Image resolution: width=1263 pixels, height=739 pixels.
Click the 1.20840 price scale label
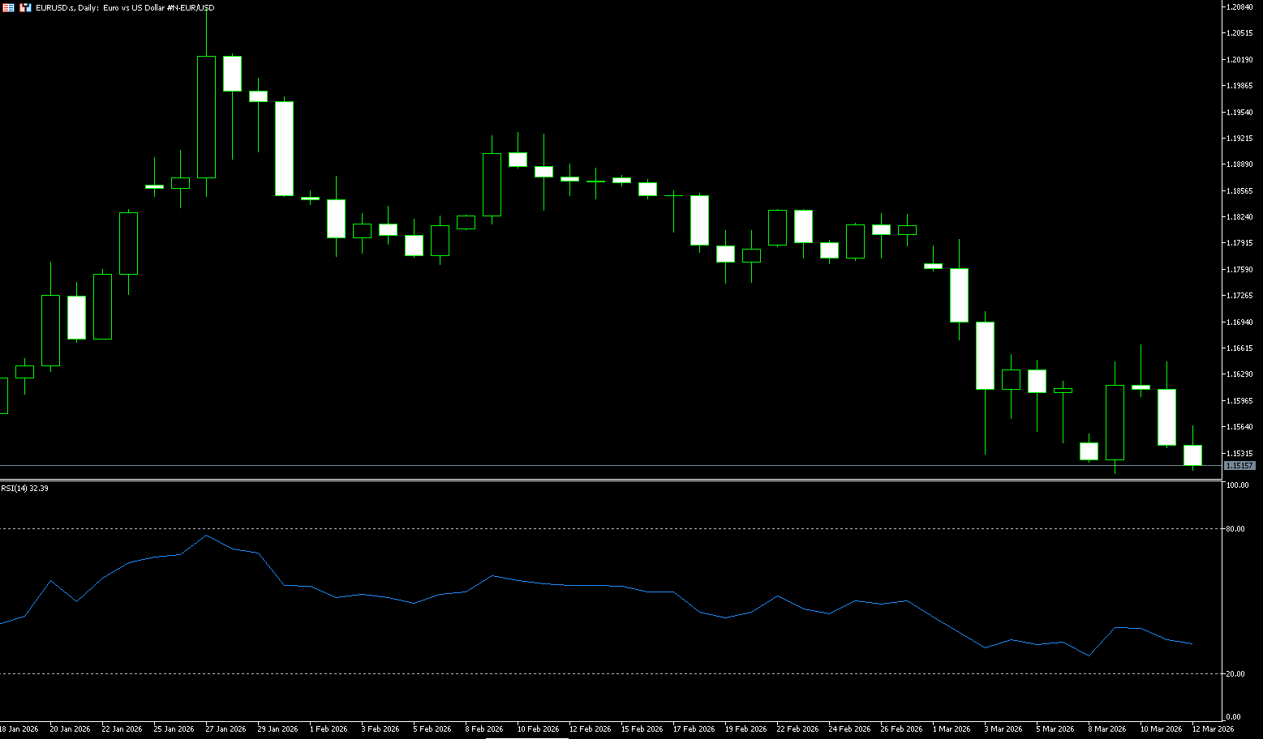[x=1240, y=7]
